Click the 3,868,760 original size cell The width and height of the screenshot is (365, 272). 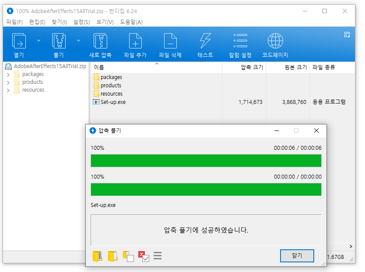click(294, 102)
